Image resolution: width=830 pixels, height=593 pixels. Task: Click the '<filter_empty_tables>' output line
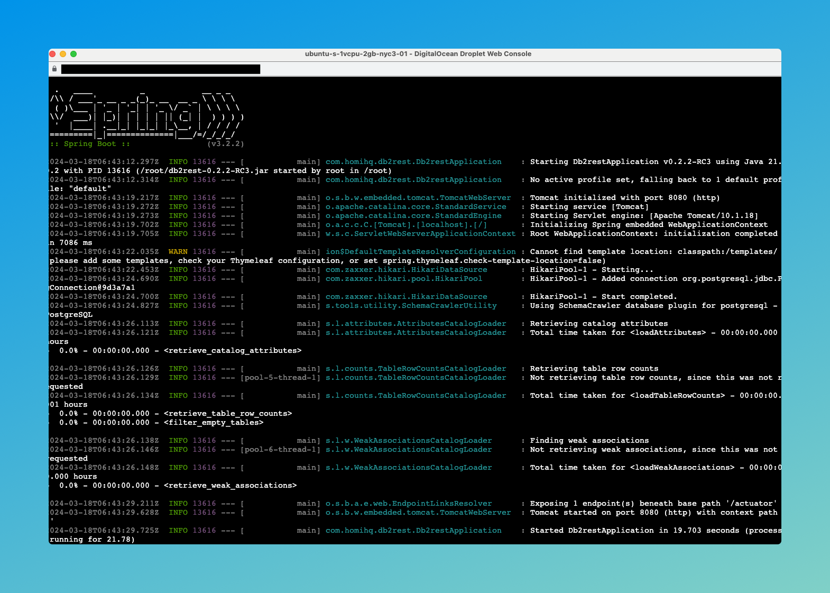point(214,423)
